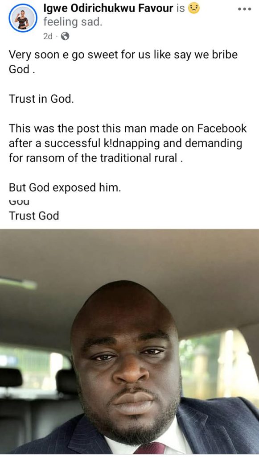Click the final 'Trust God' line
The image size is (259, 457).
[x=34, y=216]
